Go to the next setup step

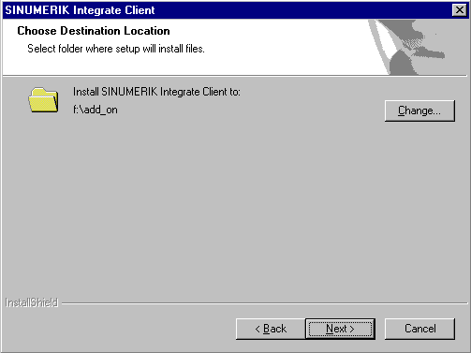click(x=340, y=329)
